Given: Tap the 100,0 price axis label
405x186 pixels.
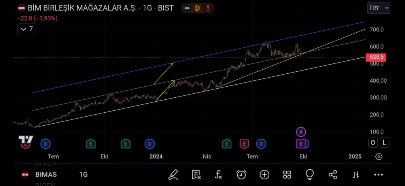Looking at the screenshot, I should (x=377, y=132).
